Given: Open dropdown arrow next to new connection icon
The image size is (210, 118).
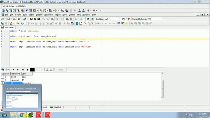Looking at the screenshot, I should pyautogui.click(x=5, y=19).
